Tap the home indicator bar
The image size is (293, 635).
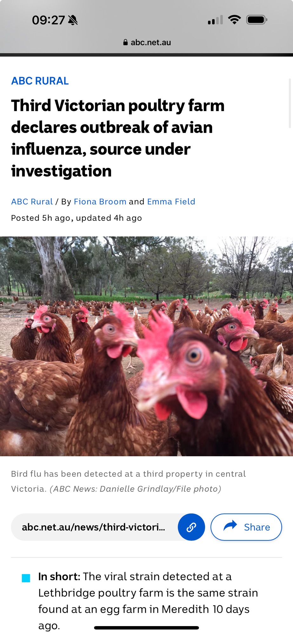(146, 628)
